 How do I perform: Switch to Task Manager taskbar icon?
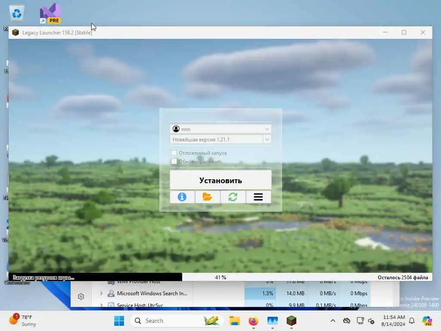pos(272,321)
